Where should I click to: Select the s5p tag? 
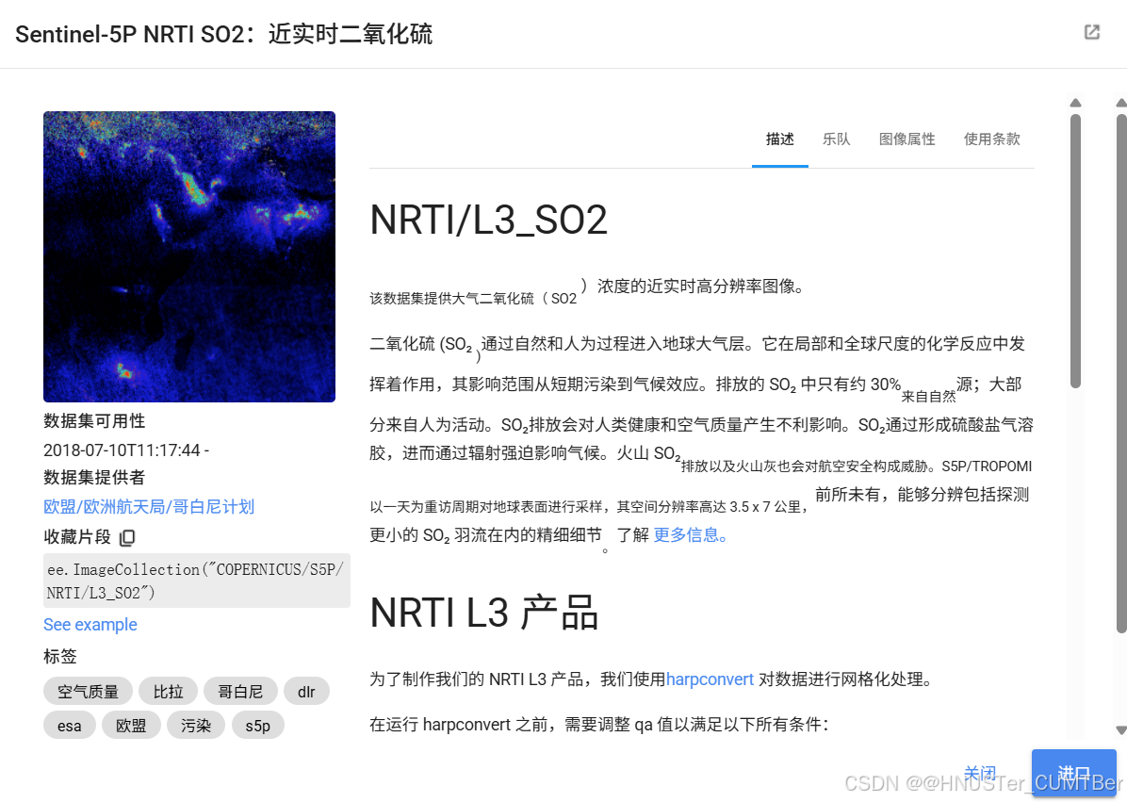click(x=257, y=725)
